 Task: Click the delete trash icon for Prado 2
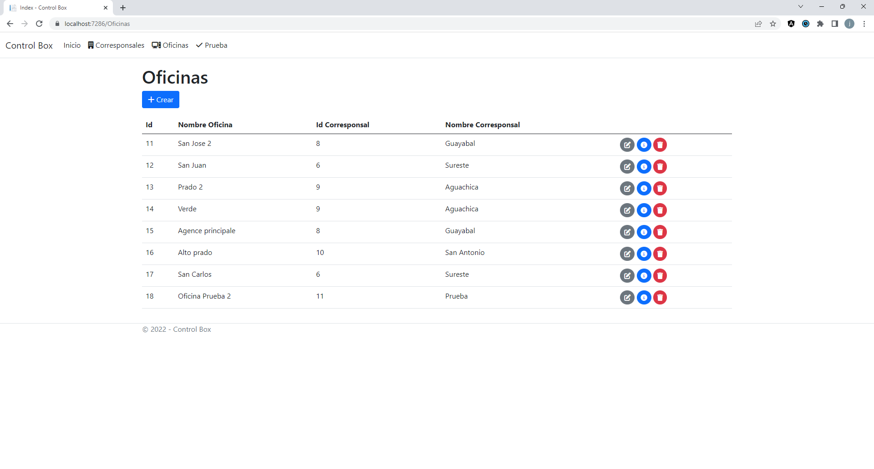click(660, 188)
